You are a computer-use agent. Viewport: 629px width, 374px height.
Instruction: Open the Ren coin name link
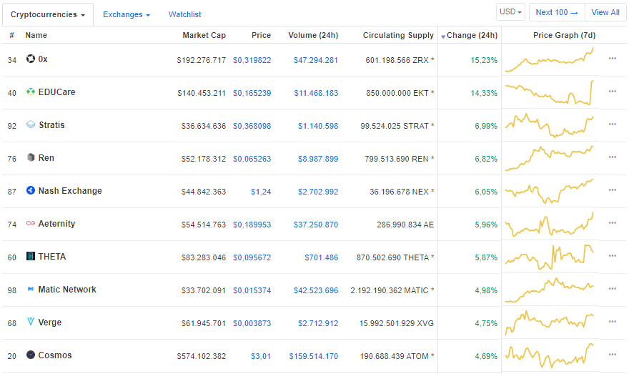[46, 158]
